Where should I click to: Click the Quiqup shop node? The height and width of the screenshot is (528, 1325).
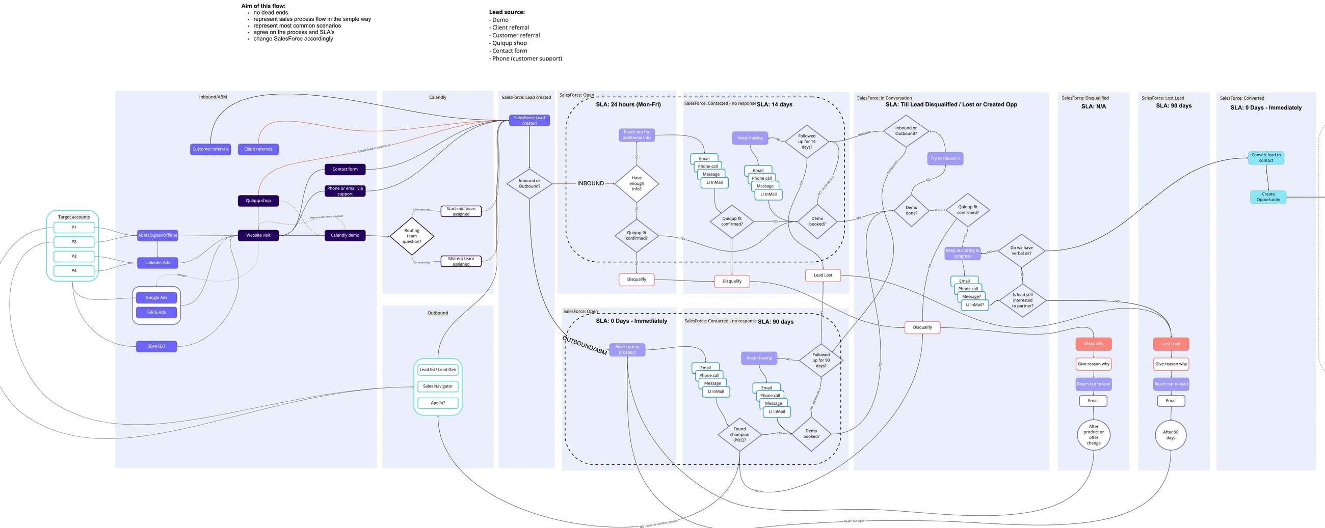point(258,201)
